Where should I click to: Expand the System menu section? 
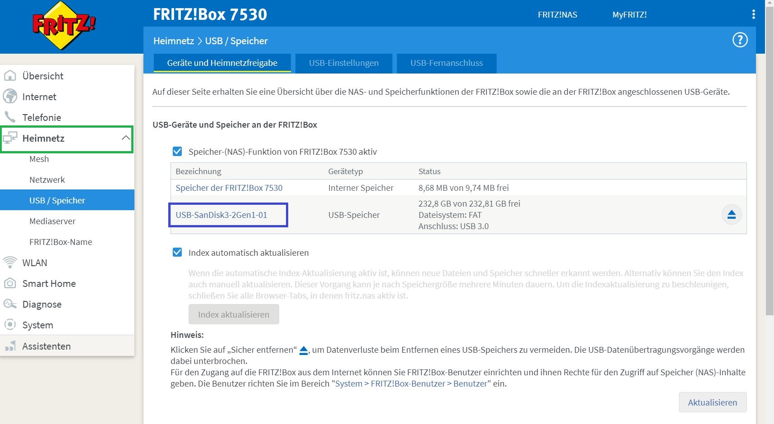click(38, 325)
